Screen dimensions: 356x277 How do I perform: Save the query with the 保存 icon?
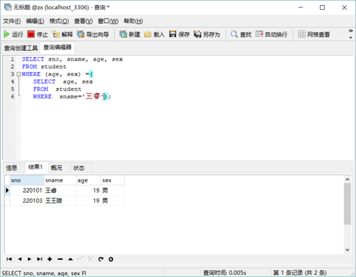coord(173,34)
